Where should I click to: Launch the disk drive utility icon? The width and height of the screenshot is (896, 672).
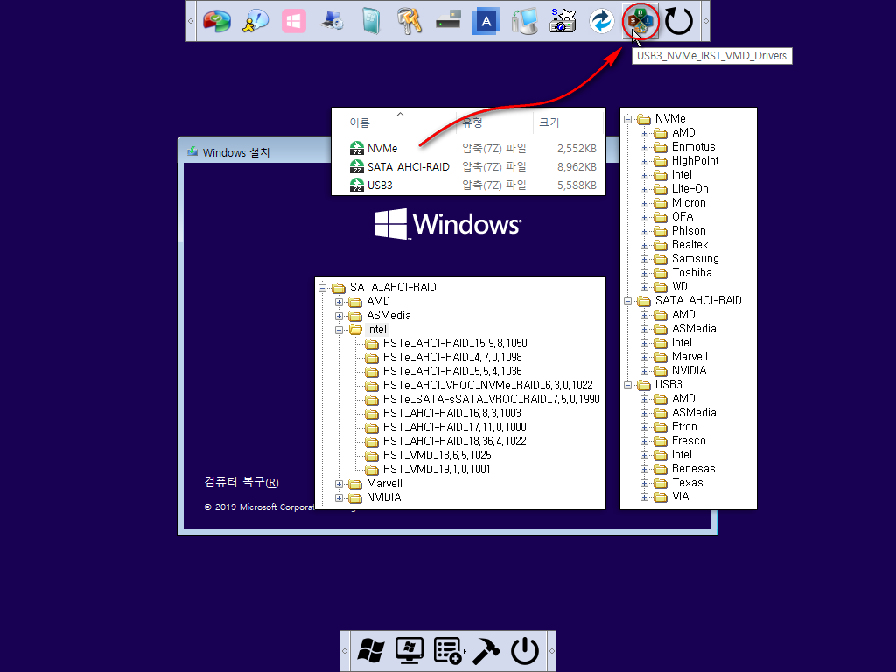pyautogui.click(x=448, y=21)
